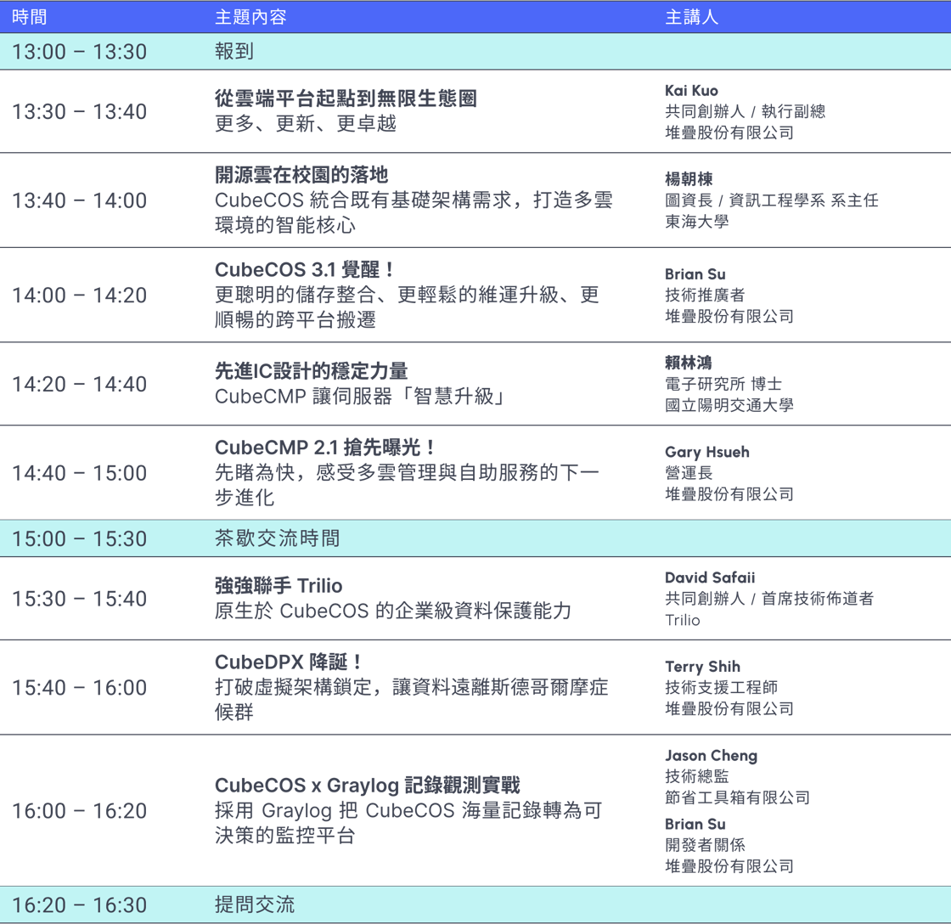Click speaker name David Safaii
The image size is (951, 924).
pyautogui.click(x=710, y=577)
